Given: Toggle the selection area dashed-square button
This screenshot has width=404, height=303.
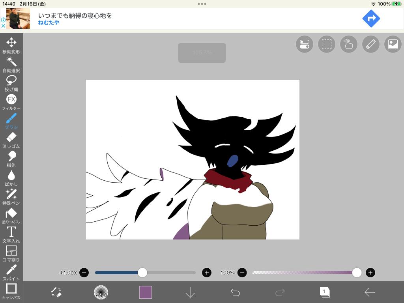Looking at the screenshot, I should pyautogui.click(x=326, y=44).
